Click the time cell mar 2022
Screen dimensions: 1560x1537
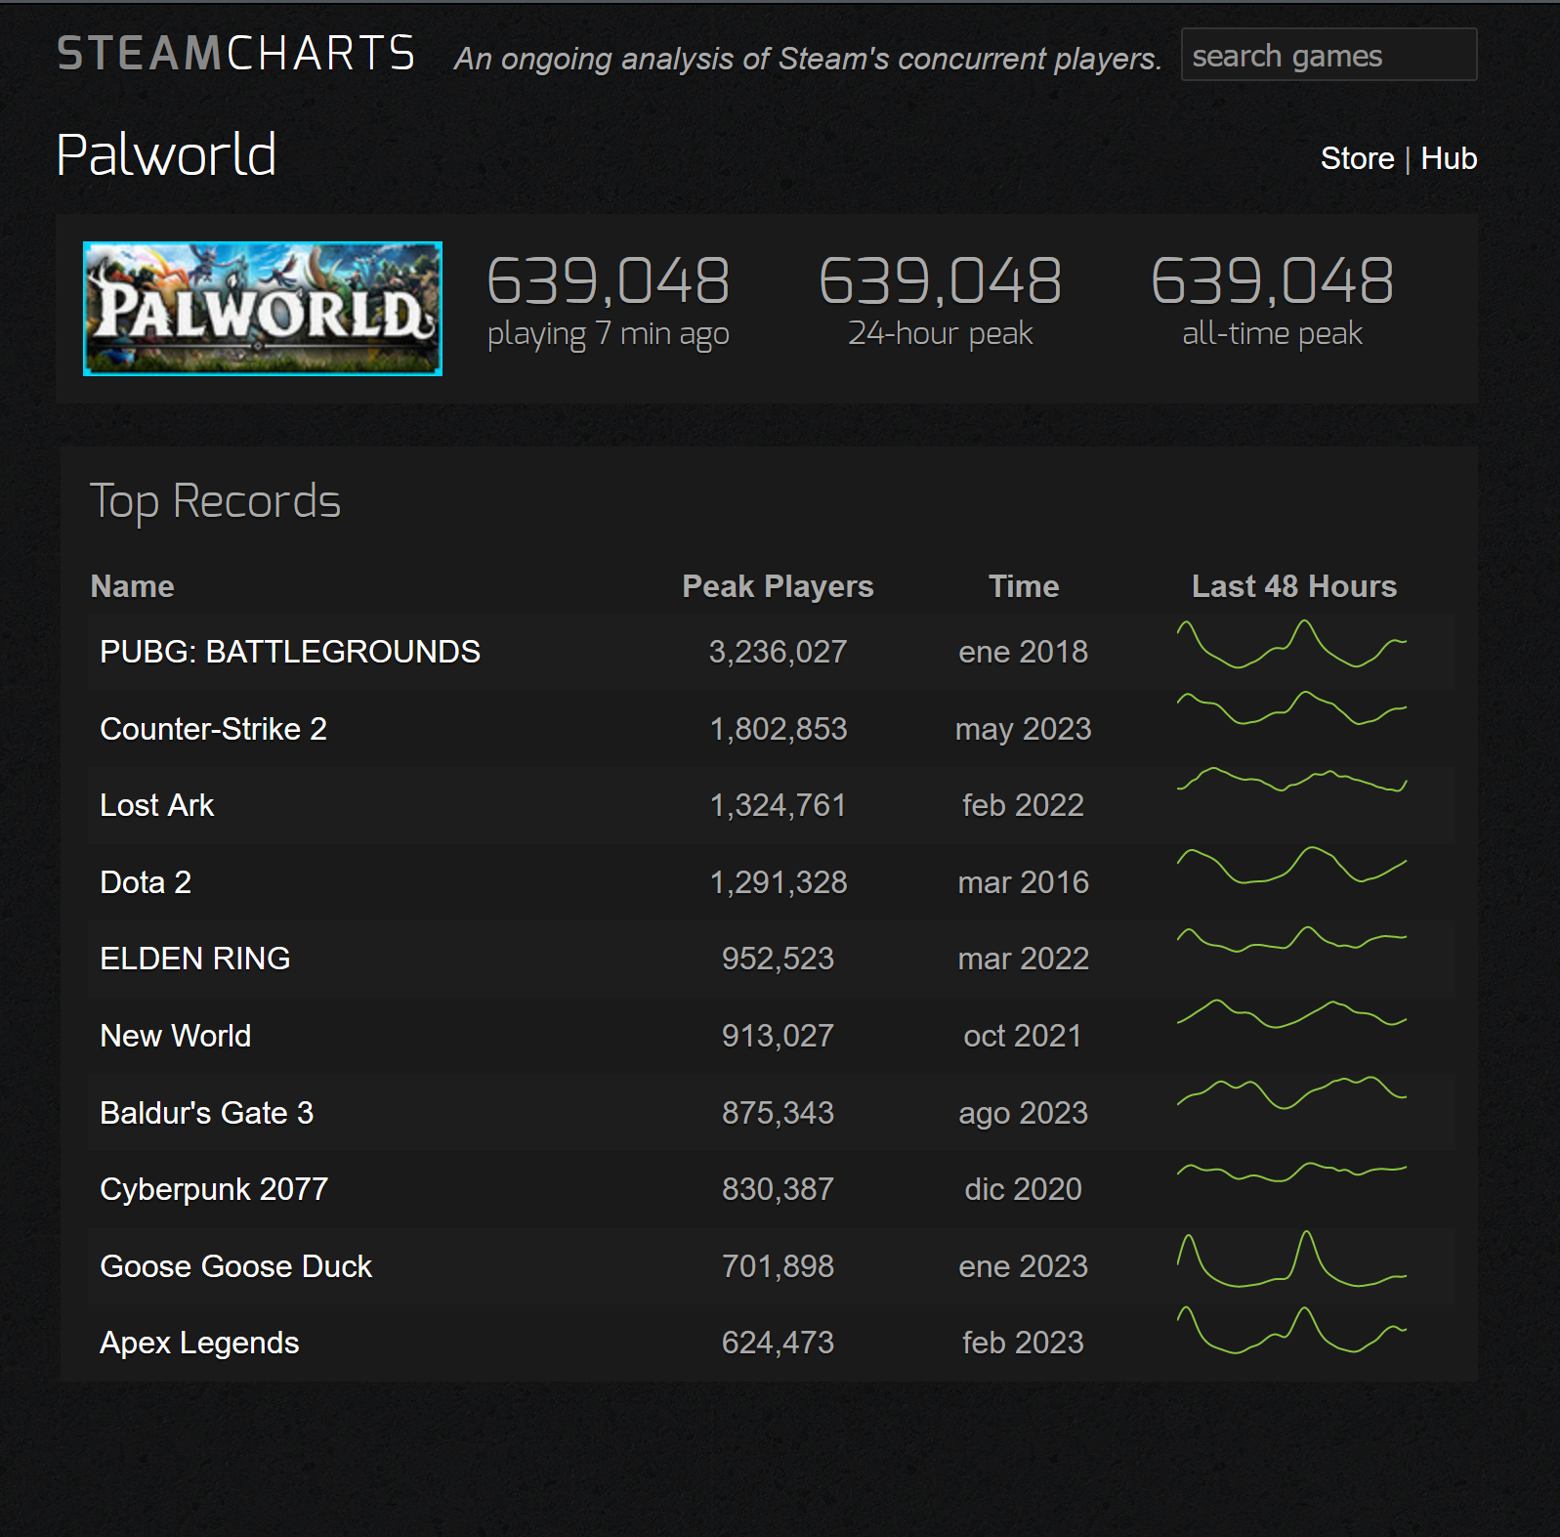[1024, 959]
